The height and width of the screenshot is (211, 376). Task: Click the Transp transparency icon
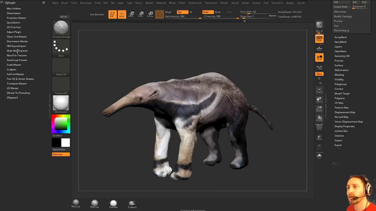click(x=319, y=137)
